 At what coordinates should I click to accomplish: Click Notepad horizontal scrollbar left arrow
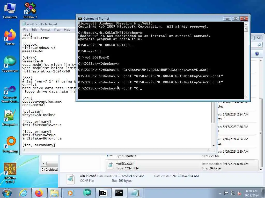pos(24,150)
